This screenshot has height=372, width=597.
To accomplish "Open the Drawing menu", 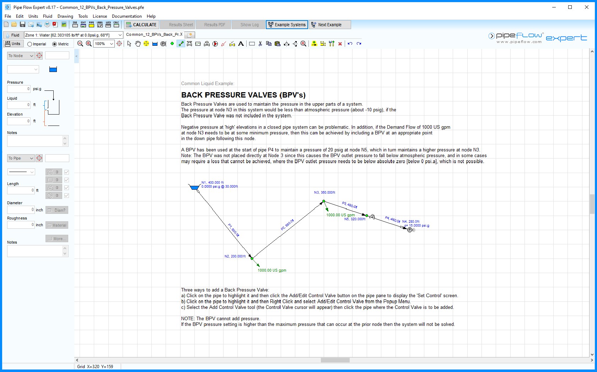I will (x=65, y=16).
